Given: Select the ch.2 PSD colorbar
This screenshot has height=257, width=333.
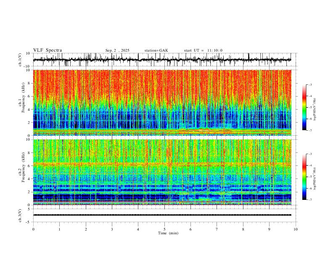Looking at the screenshot, I should pyautogui.click(x=304, y=177).
